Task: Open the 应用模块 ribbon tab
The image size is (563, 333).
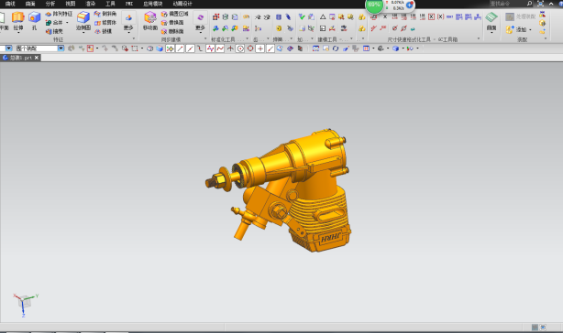Action: [153, 4]
